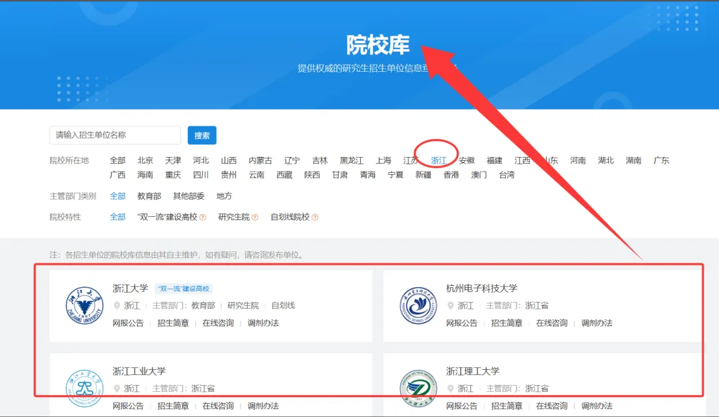Open 在线咨询 for 浙江大学
This screenshot has height=417, width=719.
pyautogui.click(x=218, y=323)
